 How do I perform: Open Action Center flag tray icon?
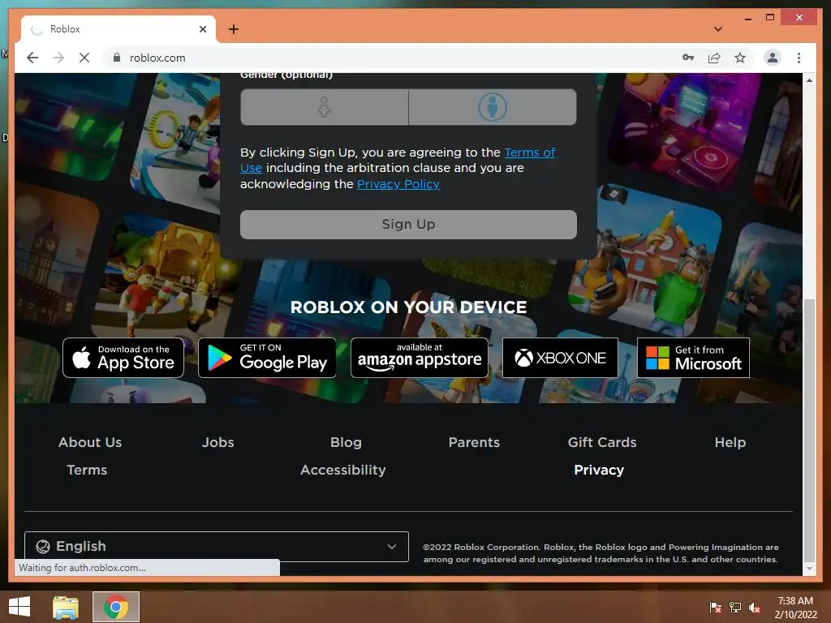[715, 607]
